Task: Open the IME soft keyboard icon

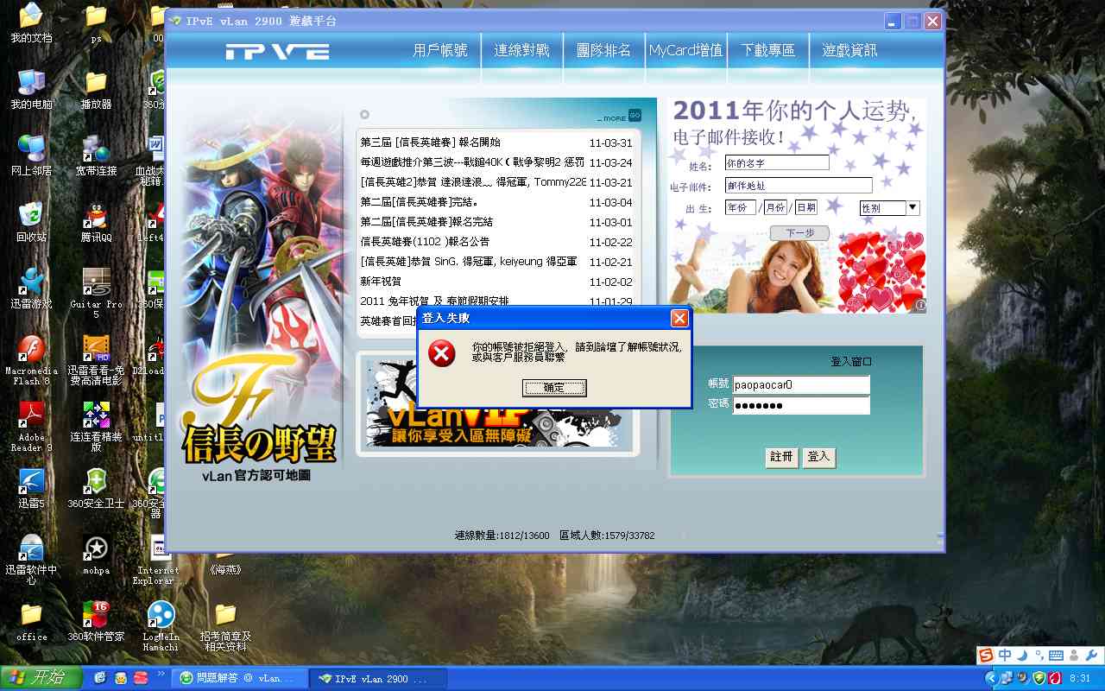Action: (1056, 655)
